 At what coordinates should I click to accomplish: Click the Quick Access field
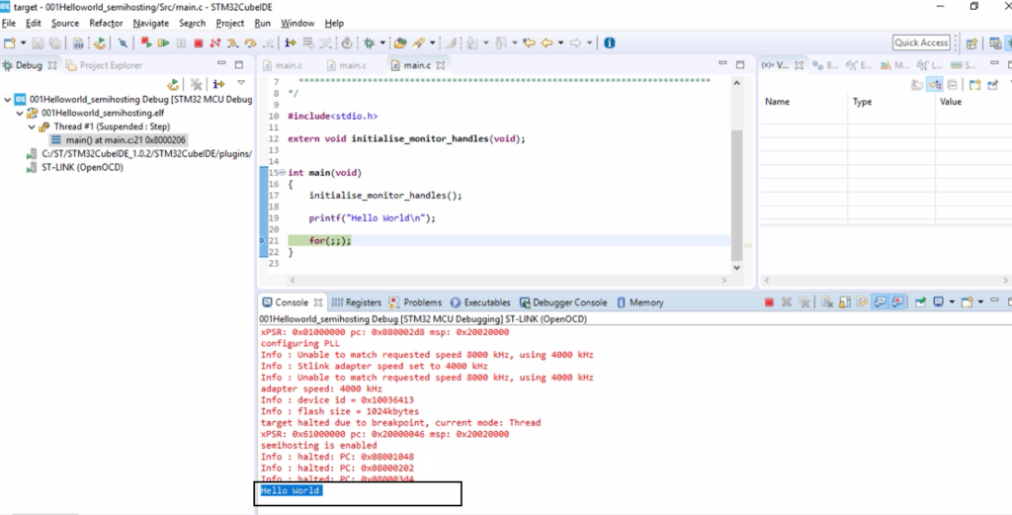[922, 43]
